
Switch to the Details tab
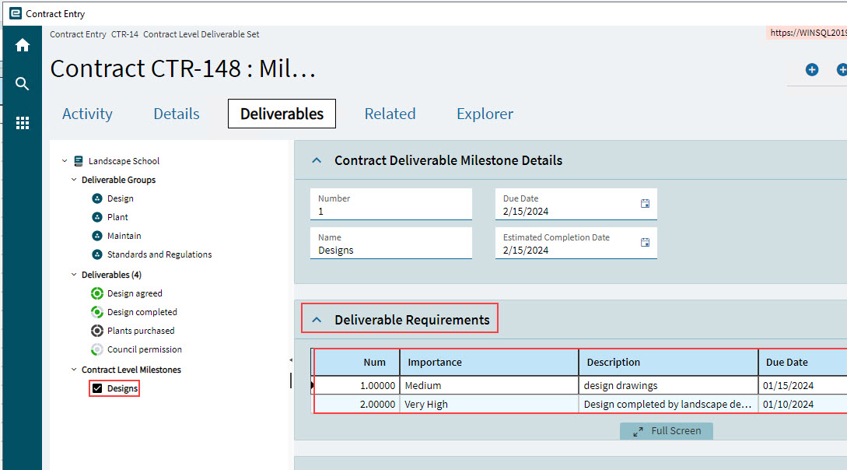tap(177, 114)
